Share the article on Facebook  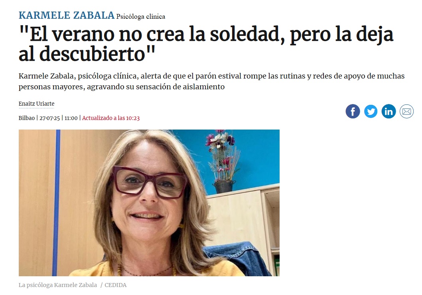353,111
